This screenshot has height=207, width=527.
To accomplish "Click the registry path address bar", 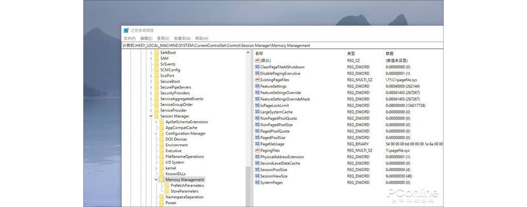I will [x=283, y=45].
